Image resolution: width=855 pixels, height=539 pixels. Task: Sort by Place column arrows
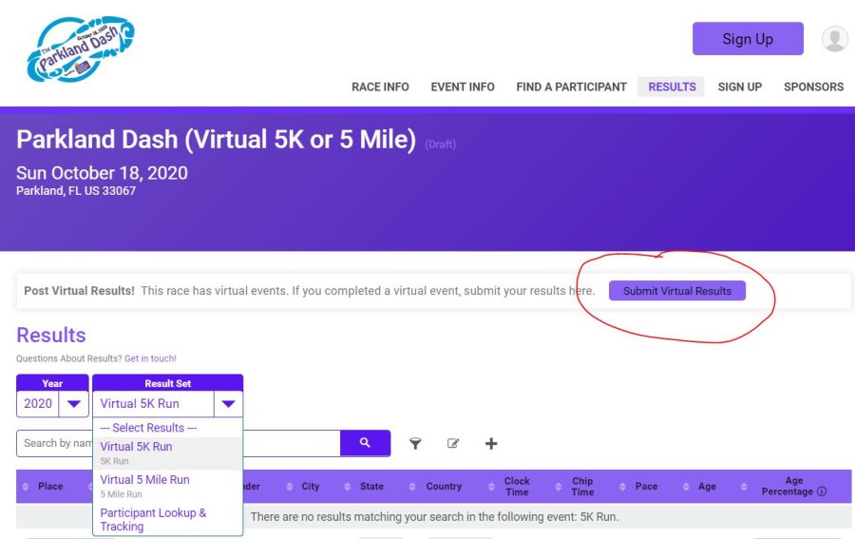[x=25, y=486]
